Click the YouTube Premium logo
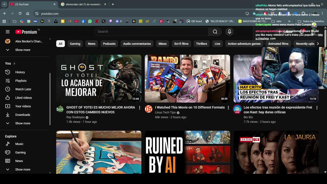The width and height of the screenshot is (327, 184). pos(26,32)
